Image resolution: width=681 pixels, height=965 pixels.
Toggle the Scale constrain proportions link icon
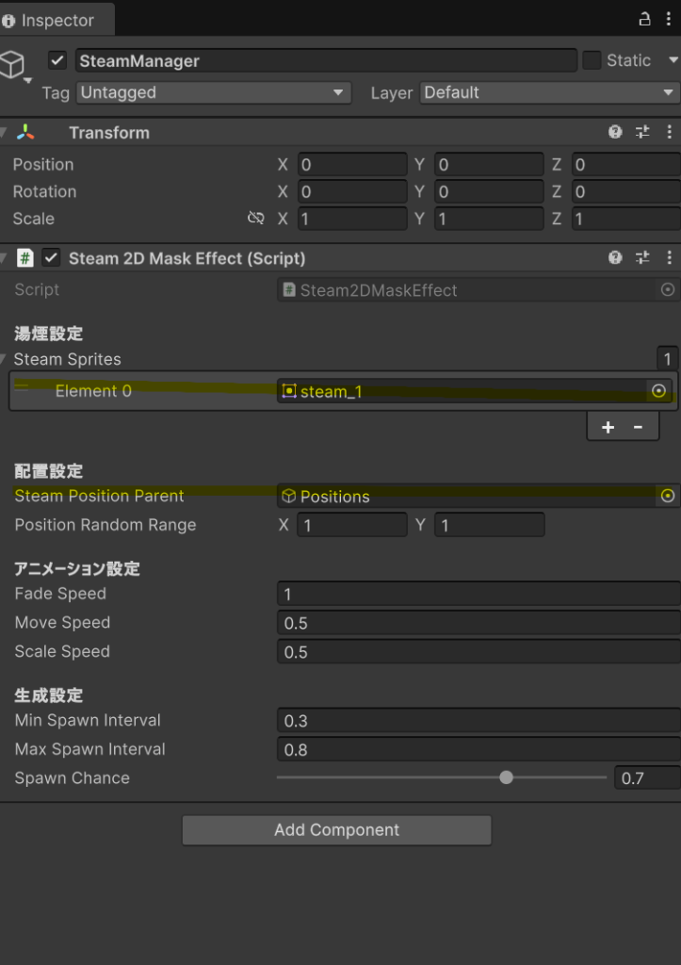click(255, 219)
